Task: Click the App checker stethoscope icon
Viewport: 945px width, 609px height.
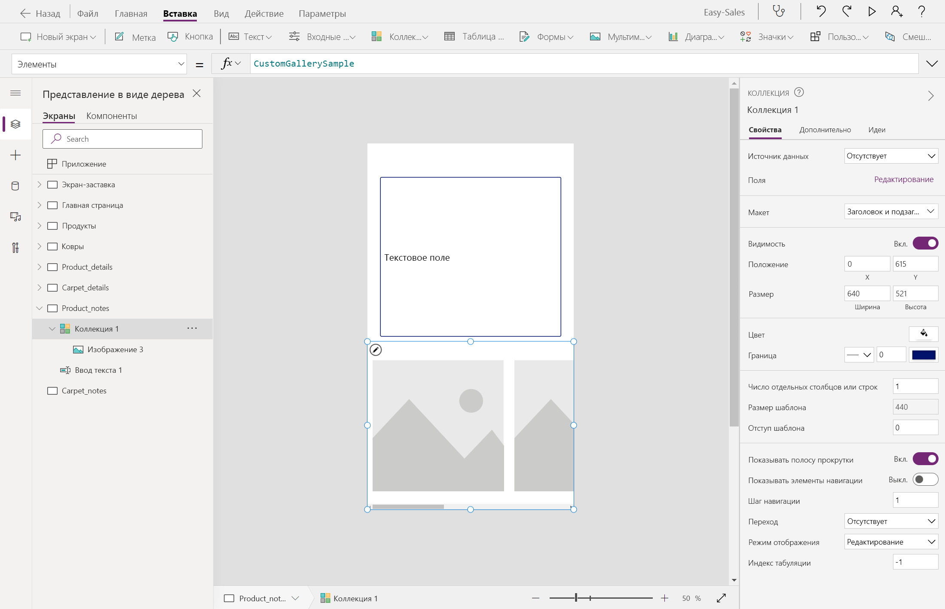Action: pyautogui.click(x=779, y=12)
